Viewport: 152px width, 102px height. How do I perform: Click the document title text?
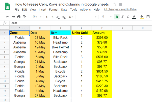point(62,4)
